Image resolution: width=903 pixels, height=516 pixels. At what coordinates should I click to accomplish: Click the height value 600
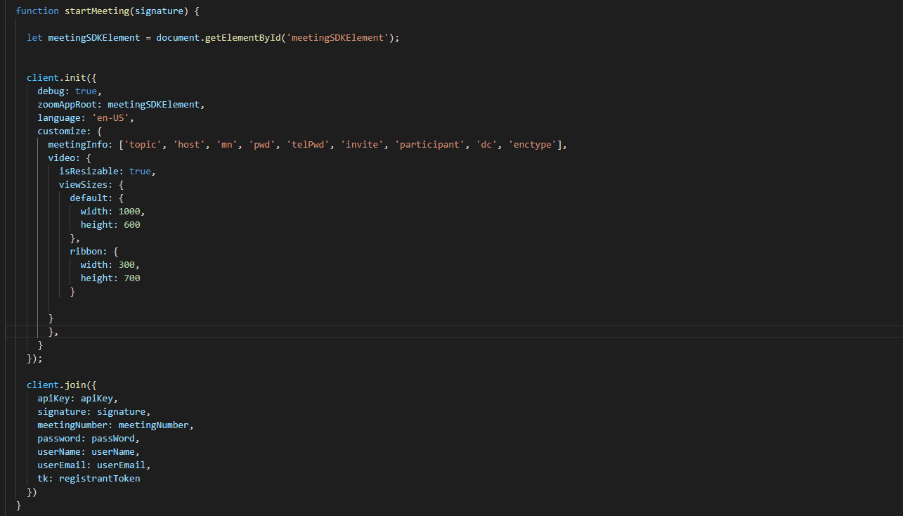(x=132, y=225)
